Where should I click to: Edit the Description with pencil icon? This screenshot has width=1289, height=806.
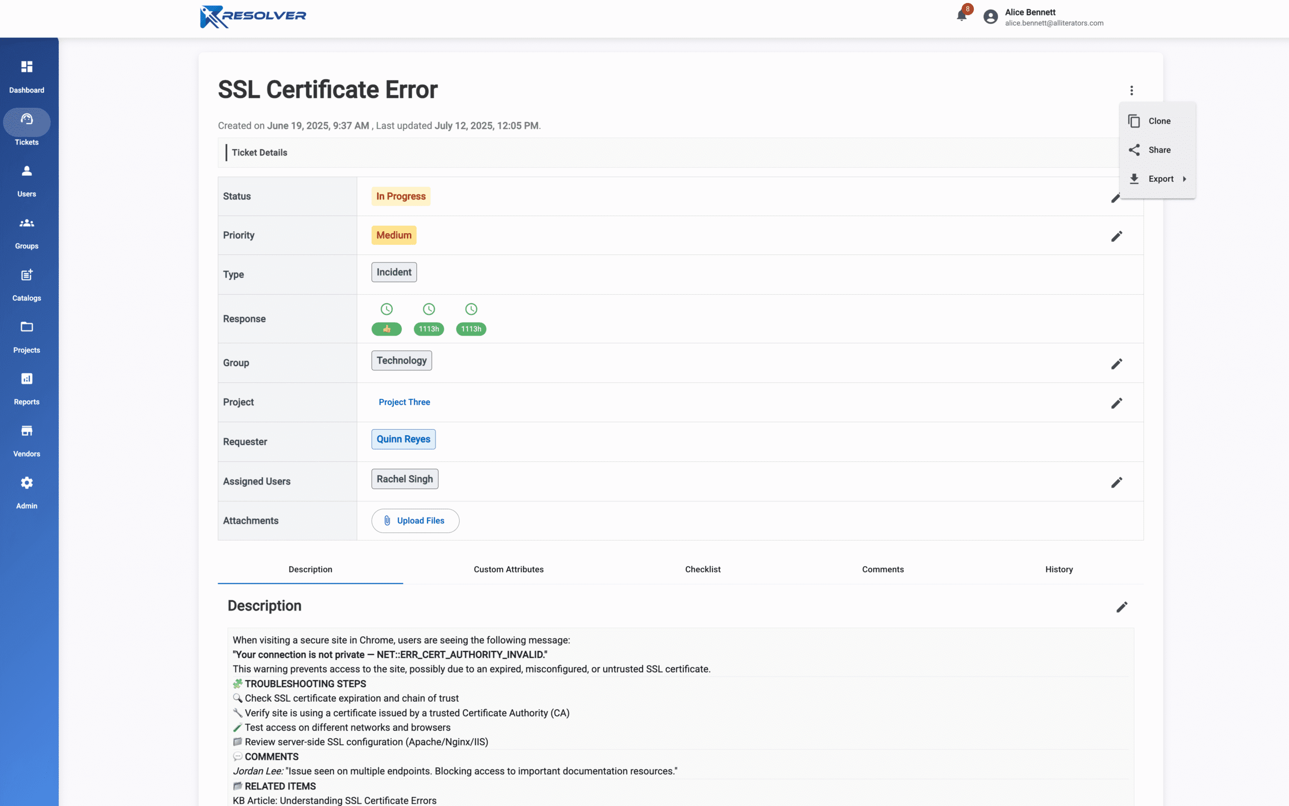(1122, 607)
